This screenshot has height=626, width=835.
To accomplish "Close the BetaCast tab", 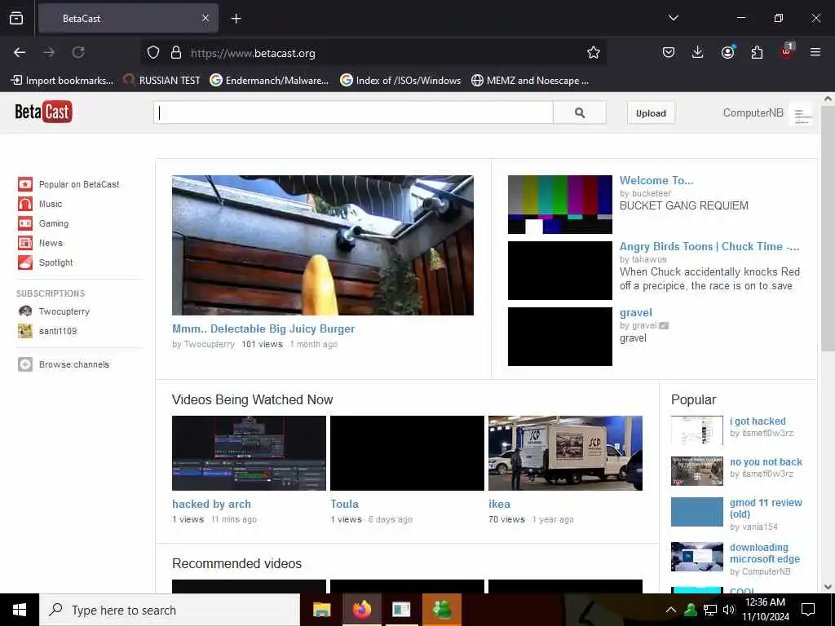I will pos(205,18).
